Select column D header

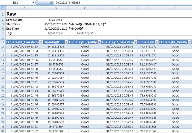pyautogui.click(x=120, y=8)
